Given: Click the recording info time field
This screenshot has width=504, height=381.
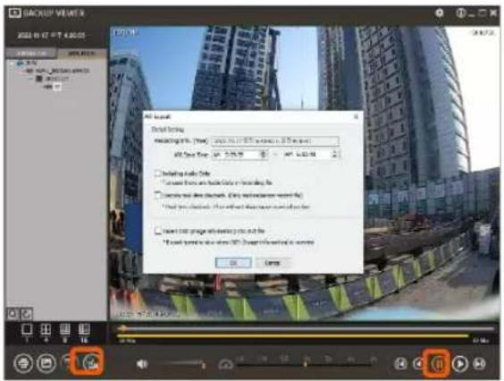Looking at the screenshot, I should (275, 140).
